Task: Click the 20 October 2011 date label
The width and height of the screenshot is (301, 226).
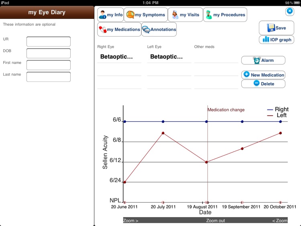Action: (280, 207)
